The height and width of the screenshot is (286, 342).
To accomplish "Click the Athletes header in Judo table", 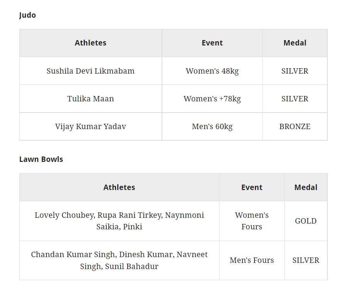I will [x=91, y=43].
